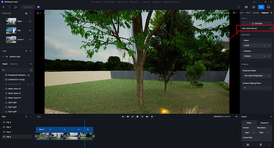Open the hamburger menu at the top left
The width and height of the screenshot is (274, 148).
coord(3,7)
